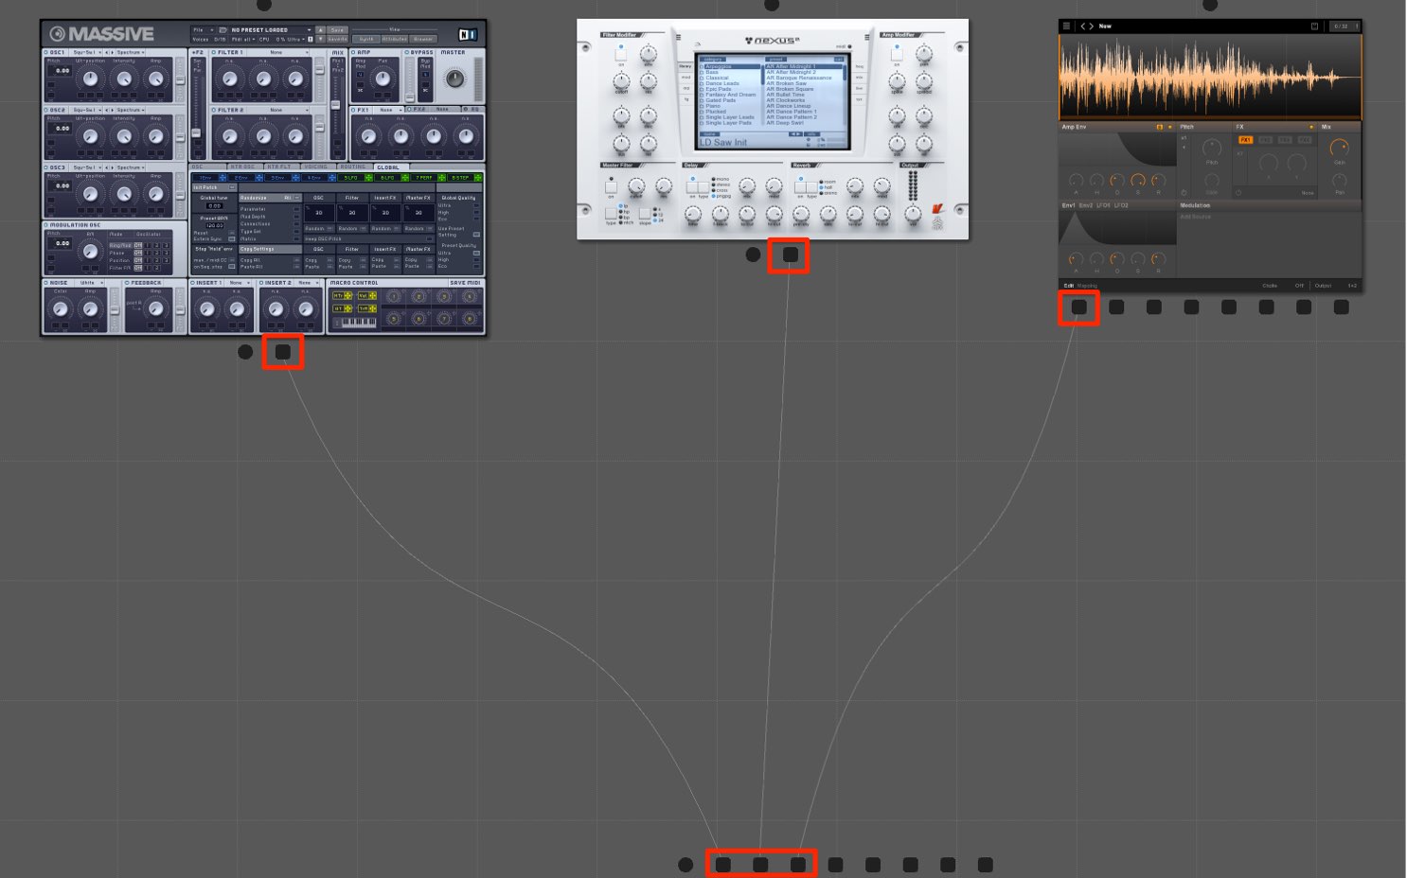Click the last square output port under sampler
This screenshot has width=1407, height=878.
pyautogui.click(x=1341, y=307)
